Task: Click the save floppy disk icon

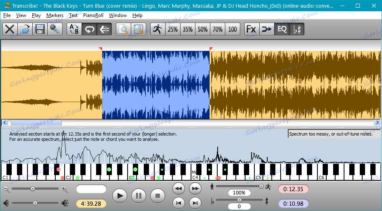Action: (40, 29)
